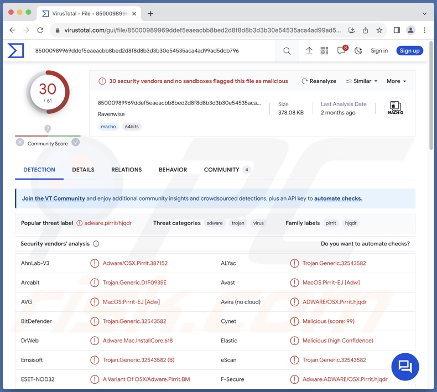
Task: Open the More dropdown menu
Action: point(396,81)
